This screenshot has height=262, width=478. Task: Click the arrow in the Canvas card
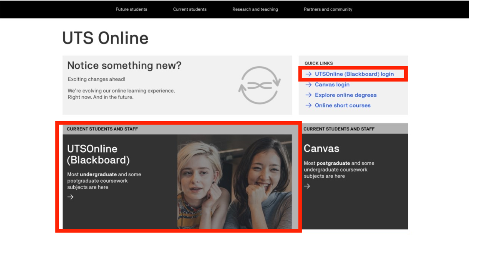click(307, 186)
